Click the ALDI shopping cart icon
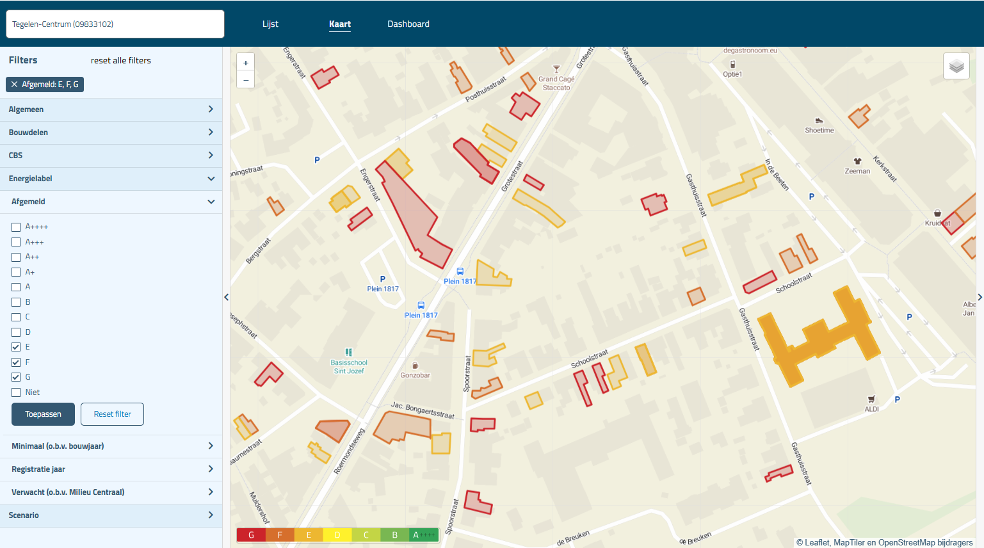The width and height of the screenshot is (984, 548). click(871, 399)
